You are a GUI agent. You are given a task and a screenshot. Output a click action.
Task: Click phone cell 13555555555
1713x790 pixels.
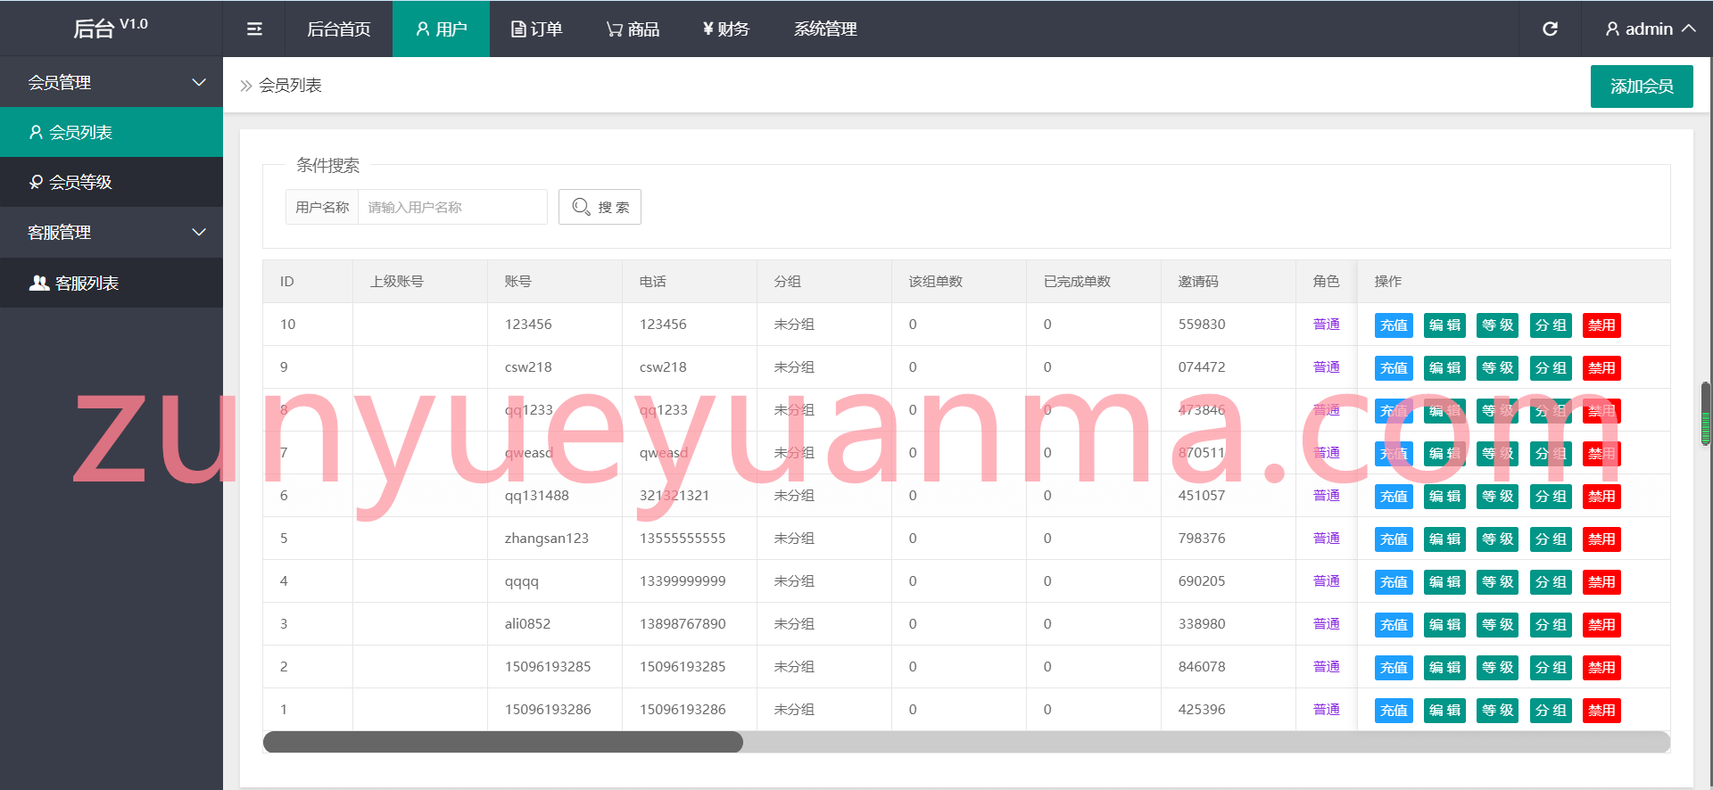pos(683,539)
